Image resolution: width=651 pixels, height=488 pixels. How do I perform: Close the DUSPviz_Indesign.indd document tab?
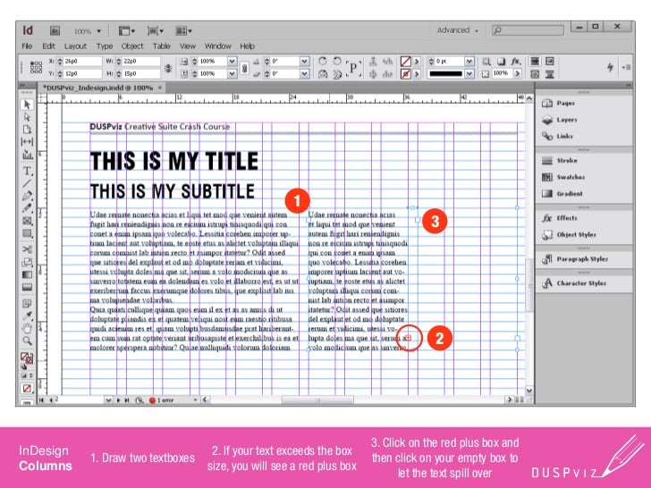click(160, 88)
